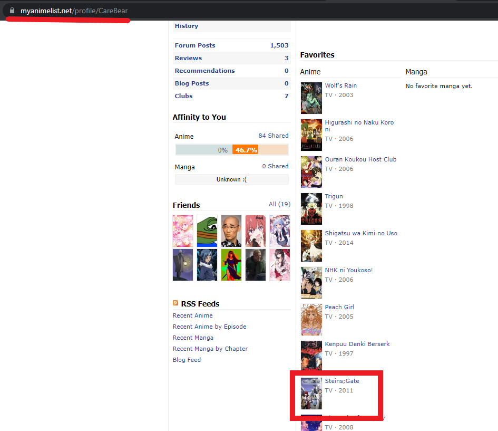
Task: Open Kenpuu Denki Berserk title link
Action: pos(357,344)
